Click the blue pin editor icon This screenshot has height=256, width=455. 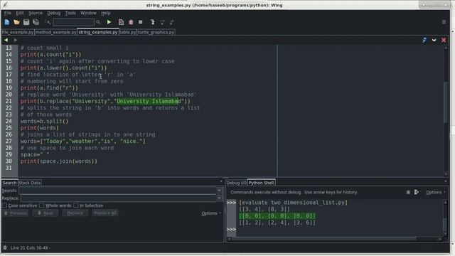pyautogui.click(x=424, y=40)
